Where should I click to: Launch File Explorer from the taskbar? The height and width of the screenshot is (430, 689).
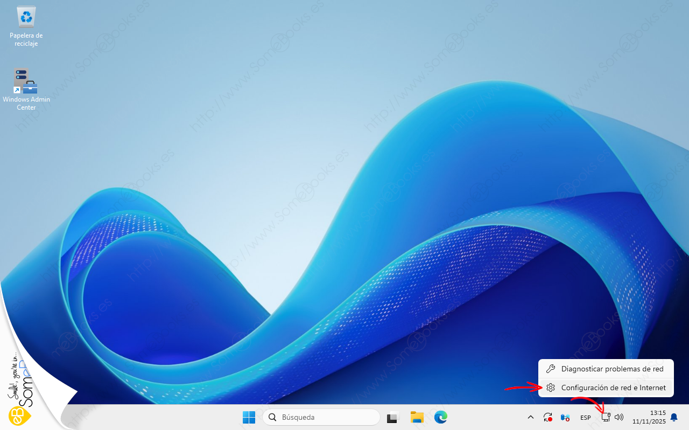click(417, 417)
